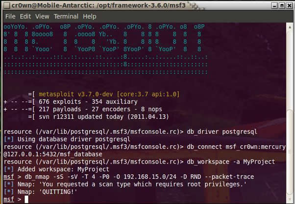Screen dimensions: 295x204
Task: Open the File menu
Action: tap(10, 17)
